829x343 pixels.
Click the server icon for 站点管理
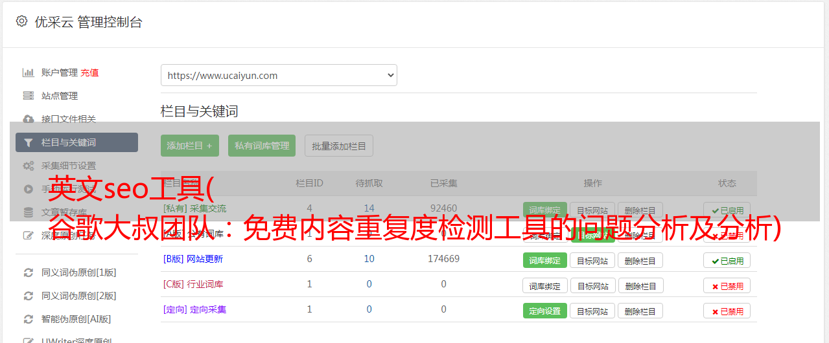point(29,96)
